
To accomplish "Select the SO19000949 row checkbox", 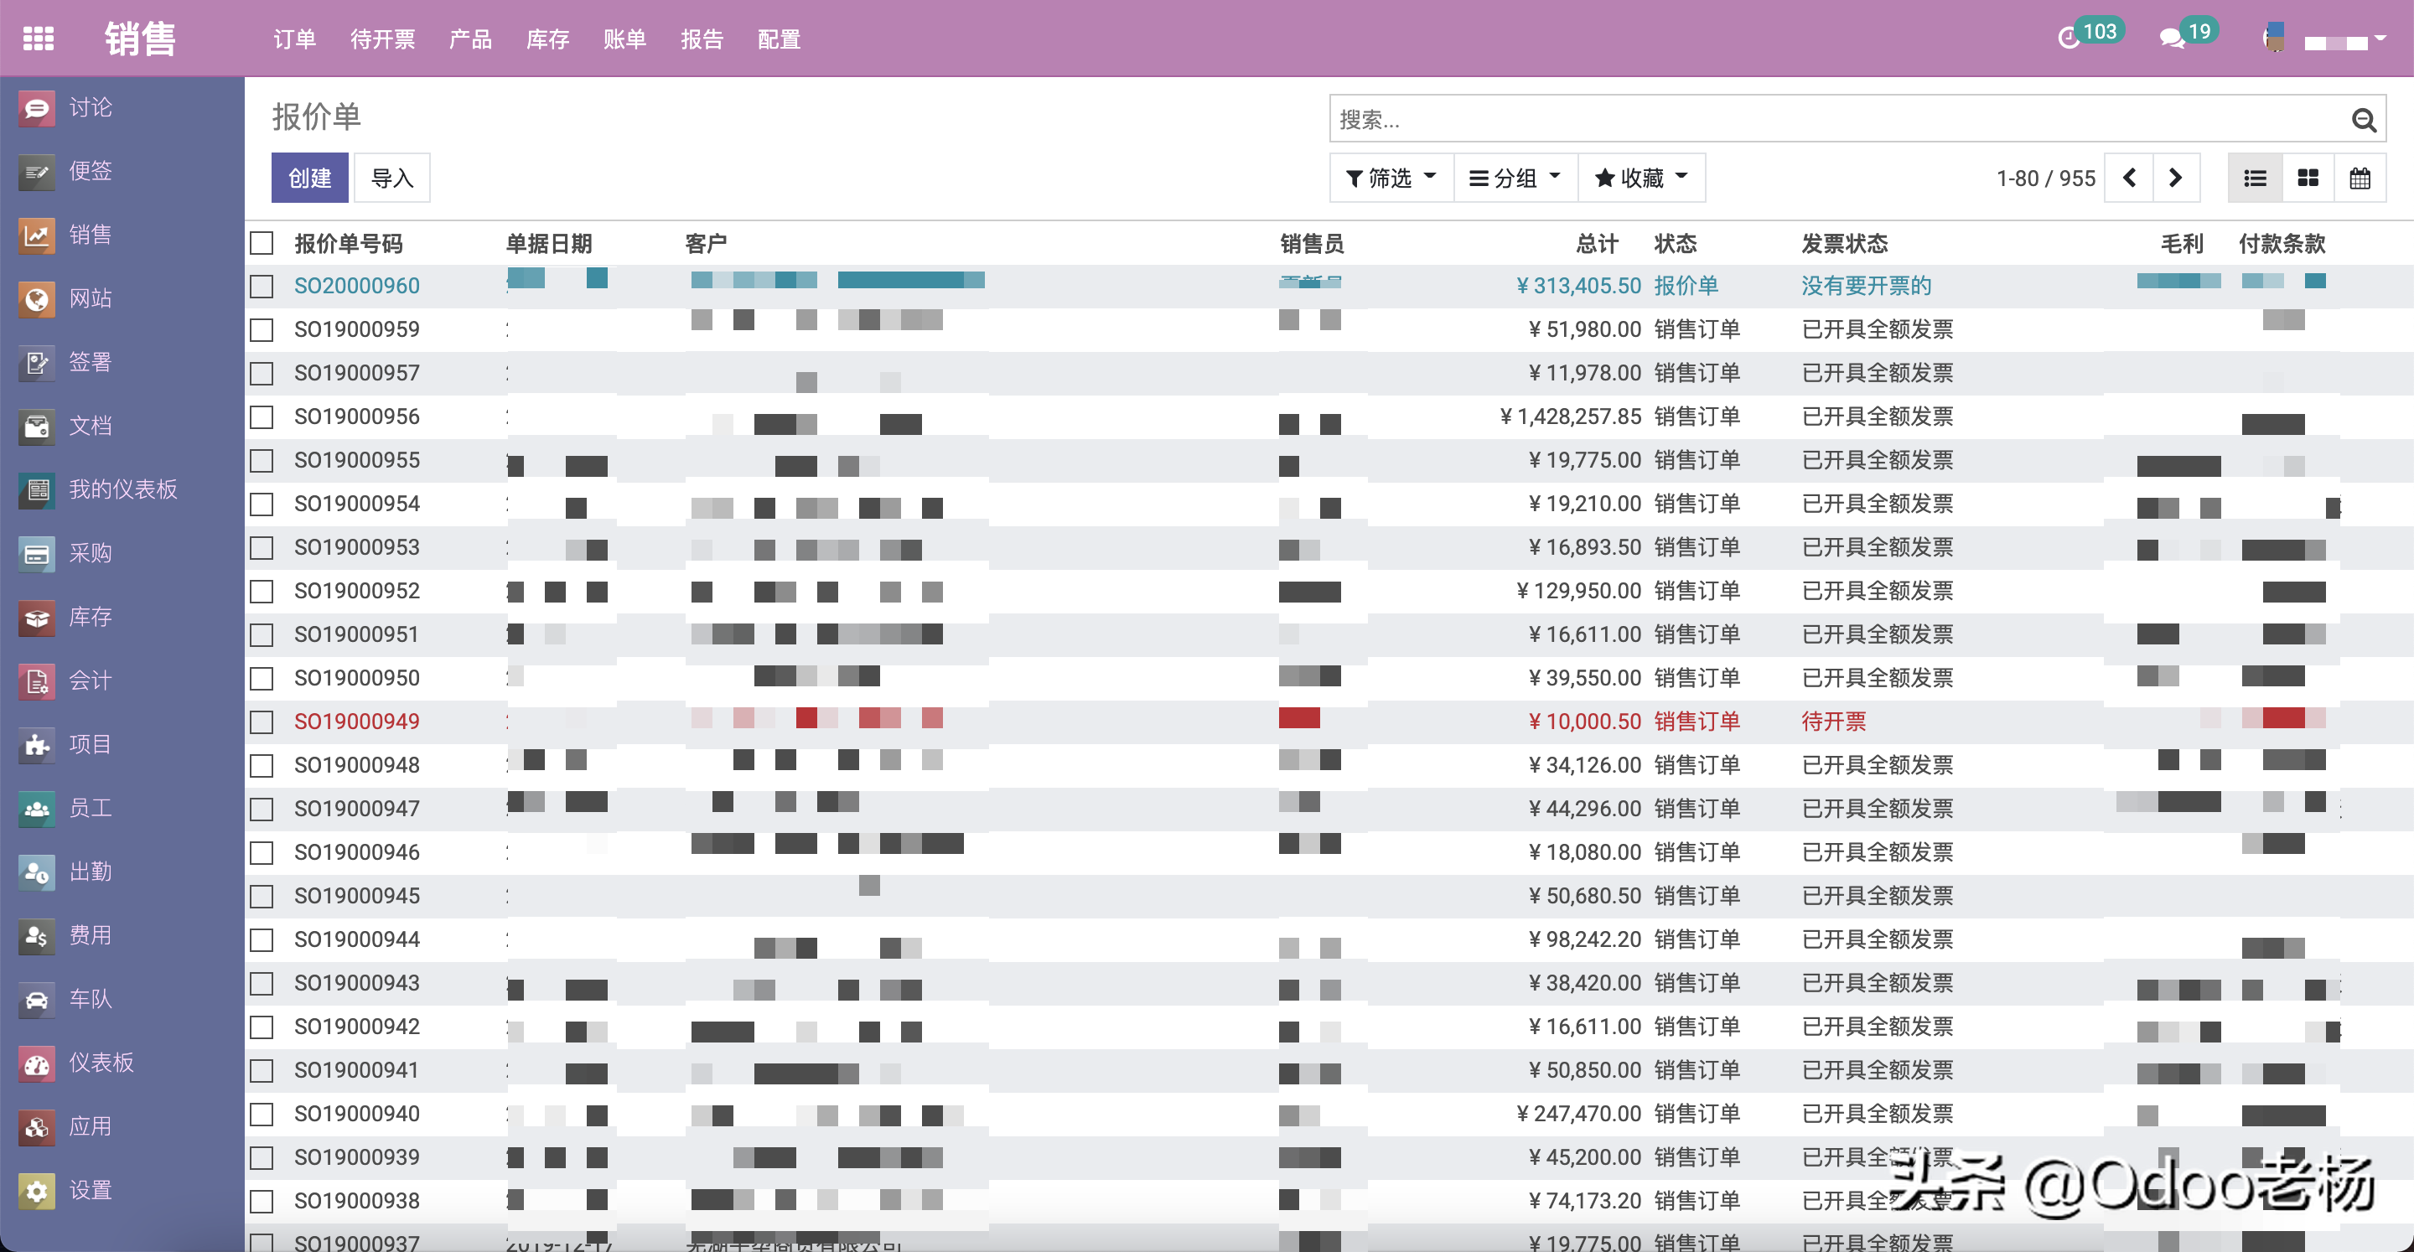I will coord(262,722).
